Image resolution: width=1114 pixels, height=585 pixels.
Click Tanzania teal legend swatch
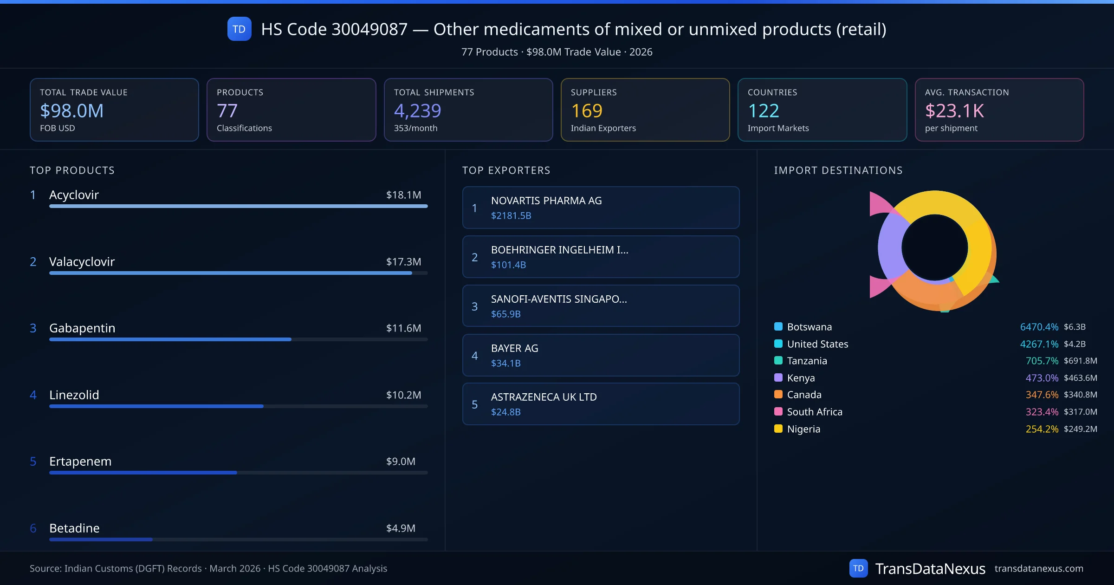click(778, 360)
